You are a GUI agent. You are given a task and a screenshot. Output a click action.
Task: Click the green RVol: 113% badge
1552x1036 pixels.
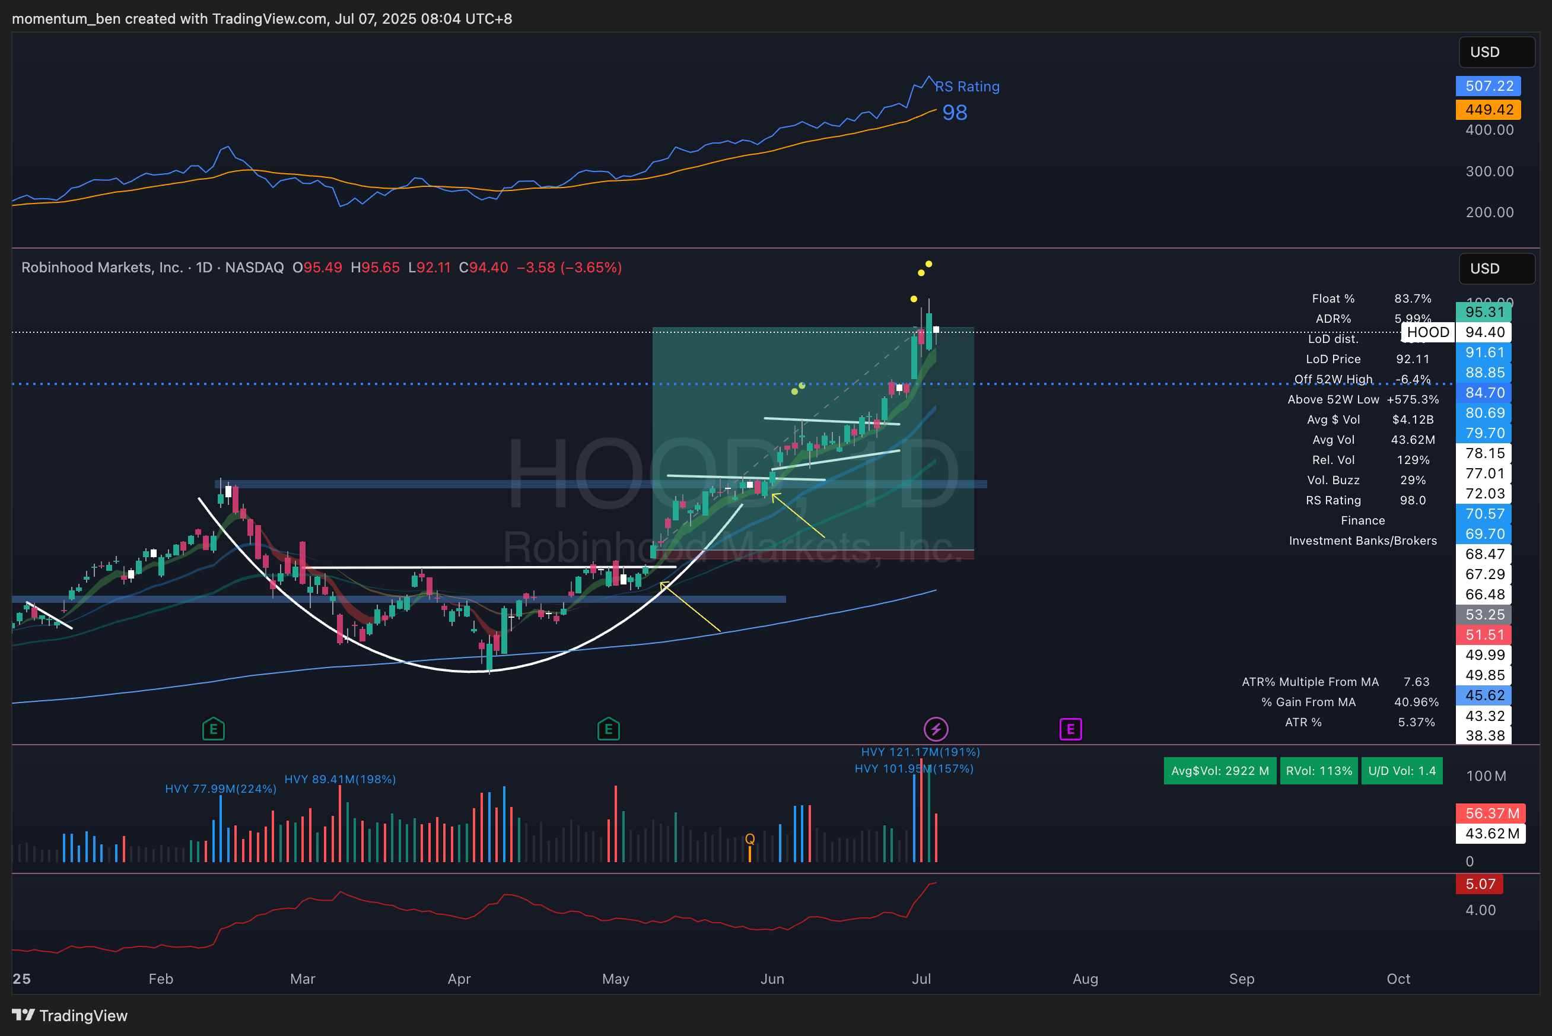(1318, 771)
